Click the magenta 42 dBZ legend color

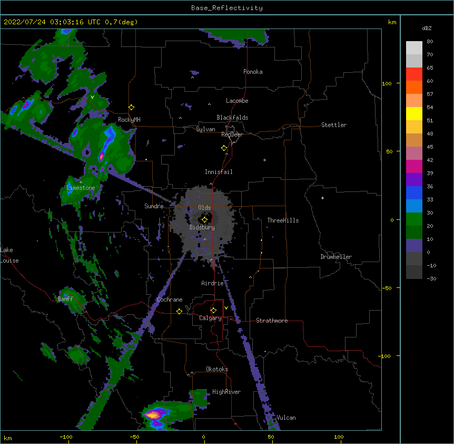(x=414, y=166)
